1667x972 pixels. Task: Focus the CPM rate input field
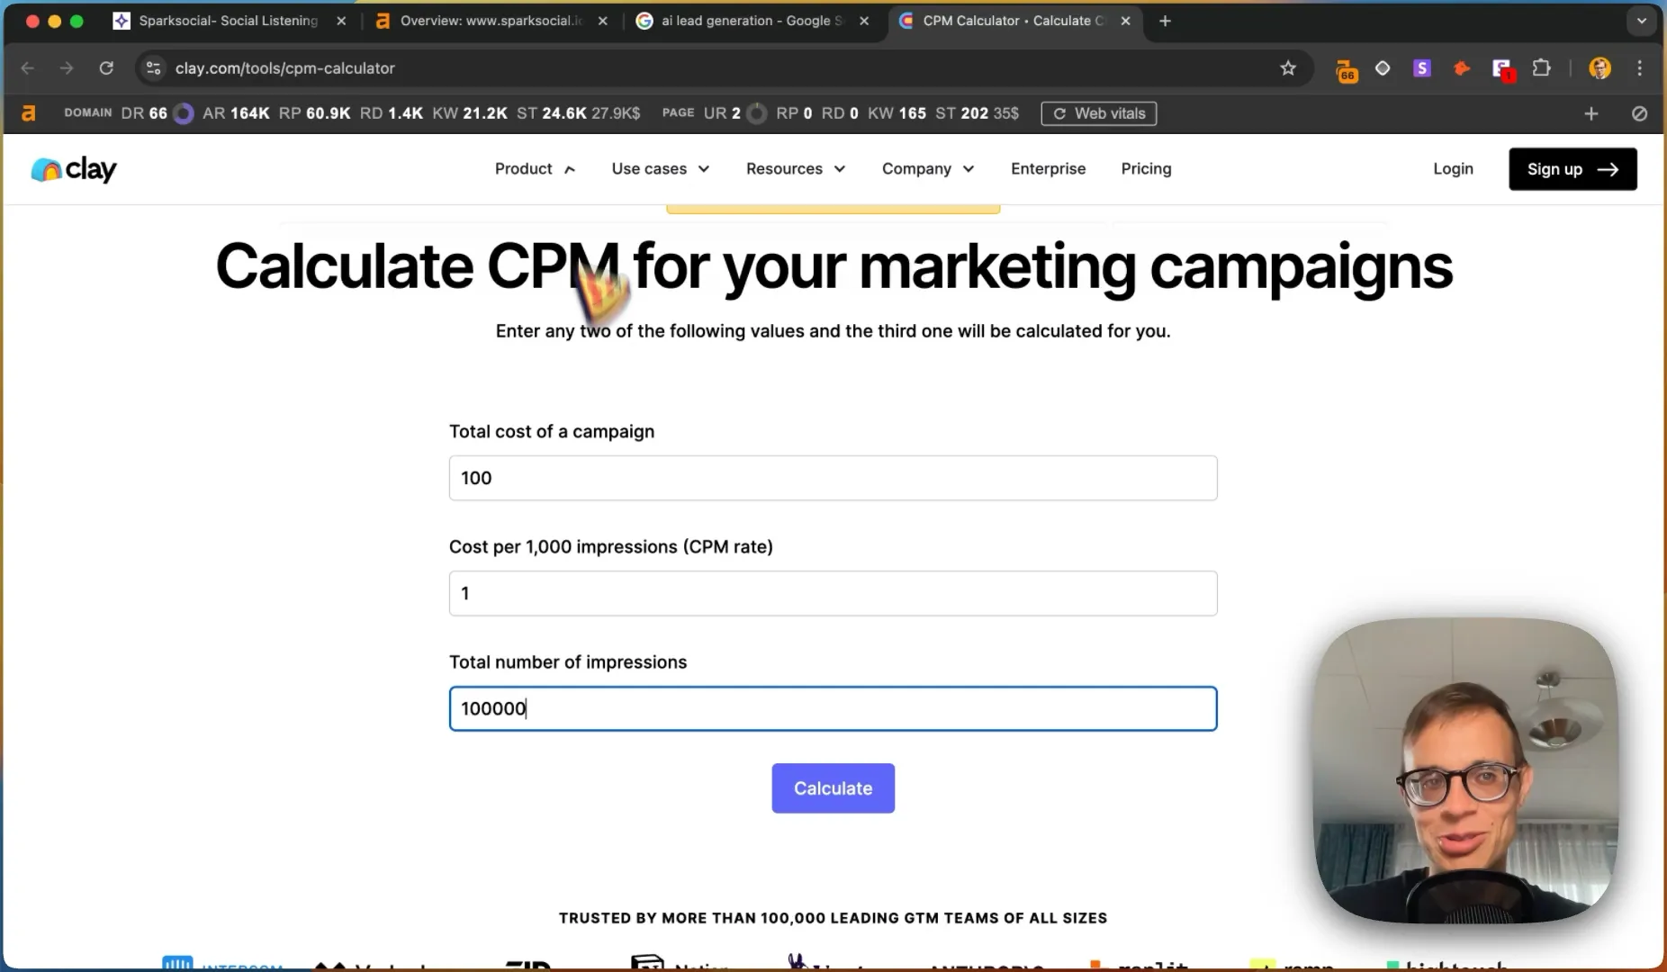(833, 593)
